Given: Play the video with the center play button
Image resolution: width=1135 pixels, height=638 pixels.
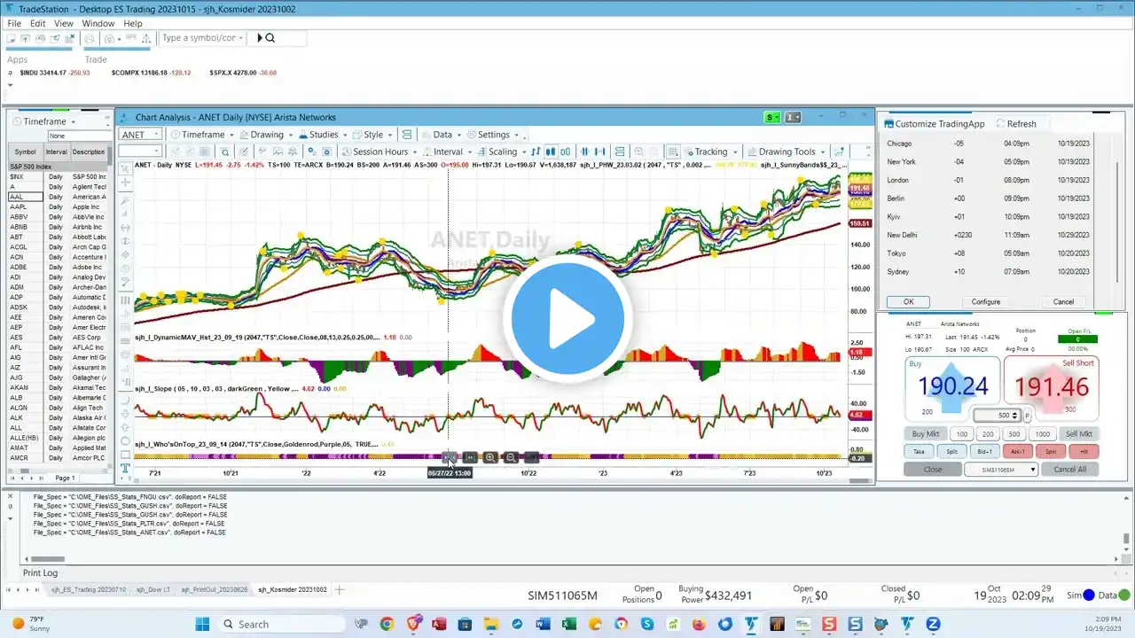Looking at the screenshot, I should tap(567, 319).
